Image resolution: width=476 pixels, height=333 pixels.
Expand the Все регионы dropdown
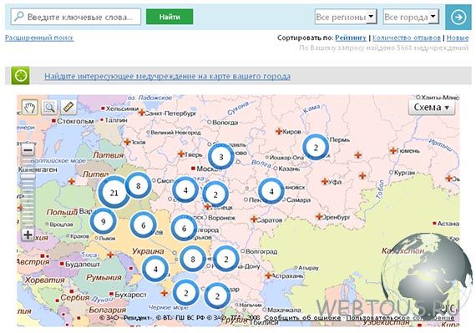(346, 17)
